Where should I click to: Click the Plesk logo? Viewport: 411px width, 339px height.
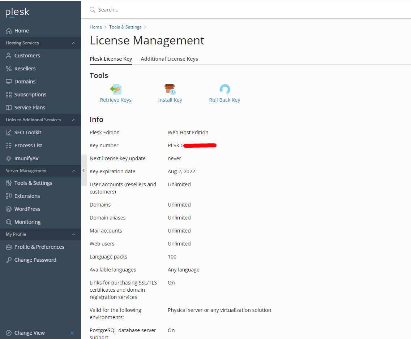click(x=17, y=13)
